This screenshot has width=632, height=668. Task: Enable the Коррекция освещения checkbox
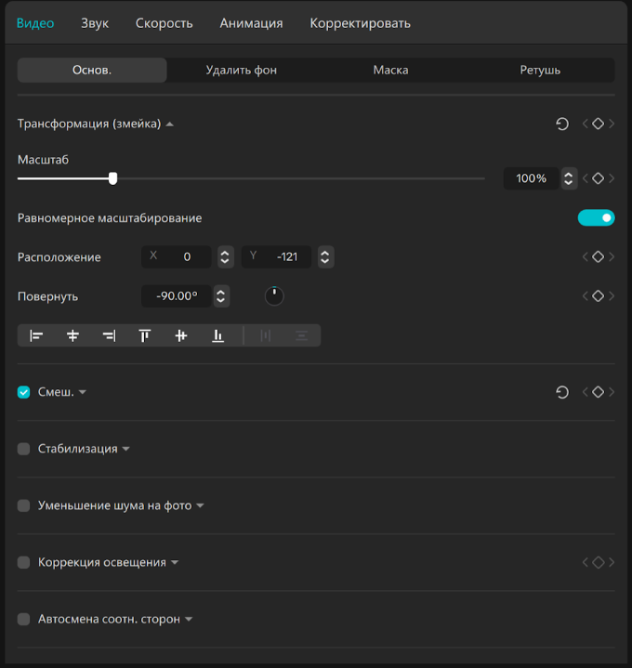point(24,562)
